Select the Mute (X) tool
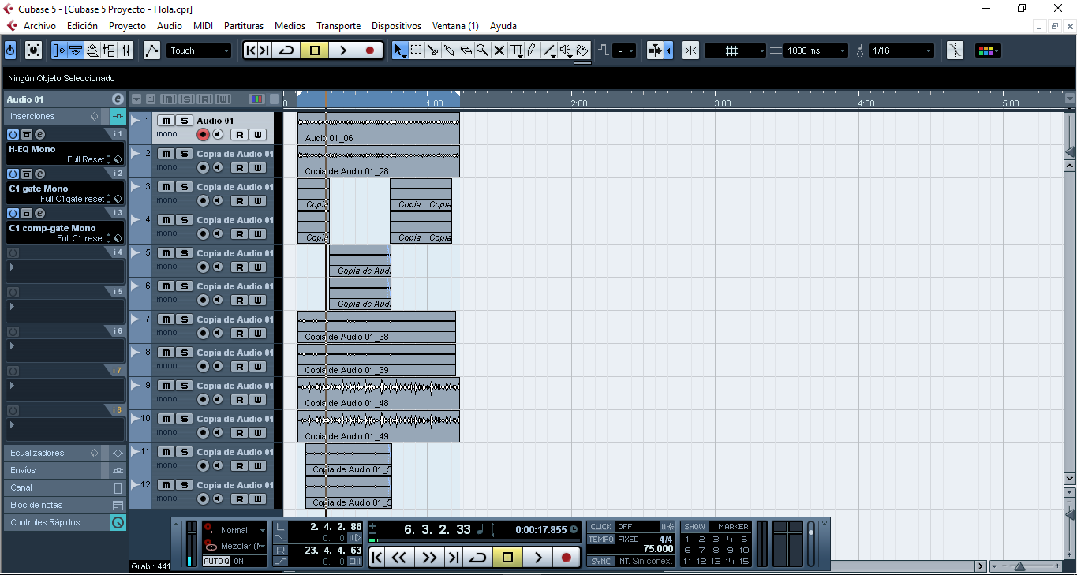 [499, 50]
